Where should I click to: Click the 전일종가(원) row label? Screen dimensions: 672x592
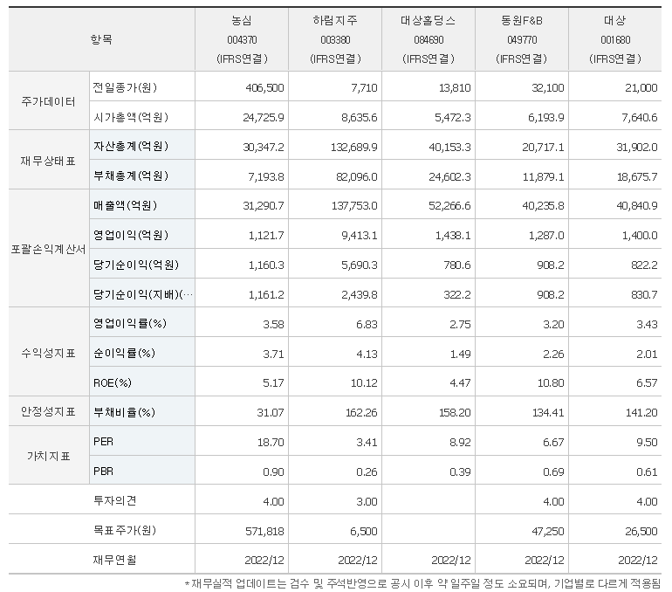coord(125,87)
